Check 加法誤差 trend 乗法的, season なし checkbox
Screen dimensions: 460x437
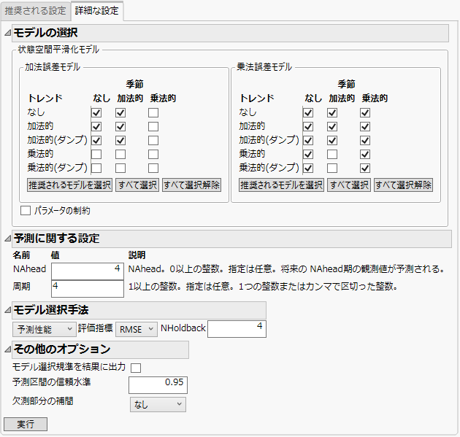click(x=96, y=155)
